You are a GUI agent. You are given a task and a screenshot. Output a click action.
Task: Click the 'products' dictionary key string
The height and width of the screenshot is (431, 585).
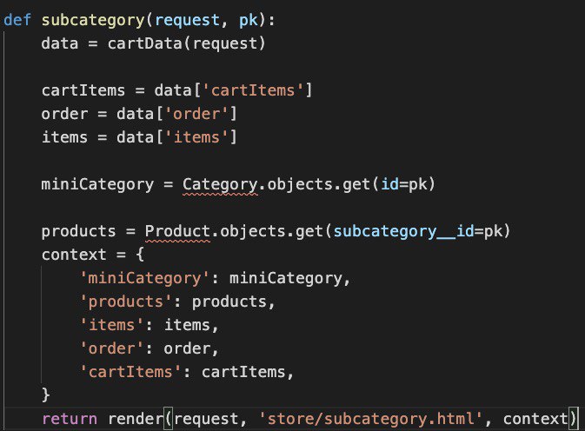[x=126, y=302]
